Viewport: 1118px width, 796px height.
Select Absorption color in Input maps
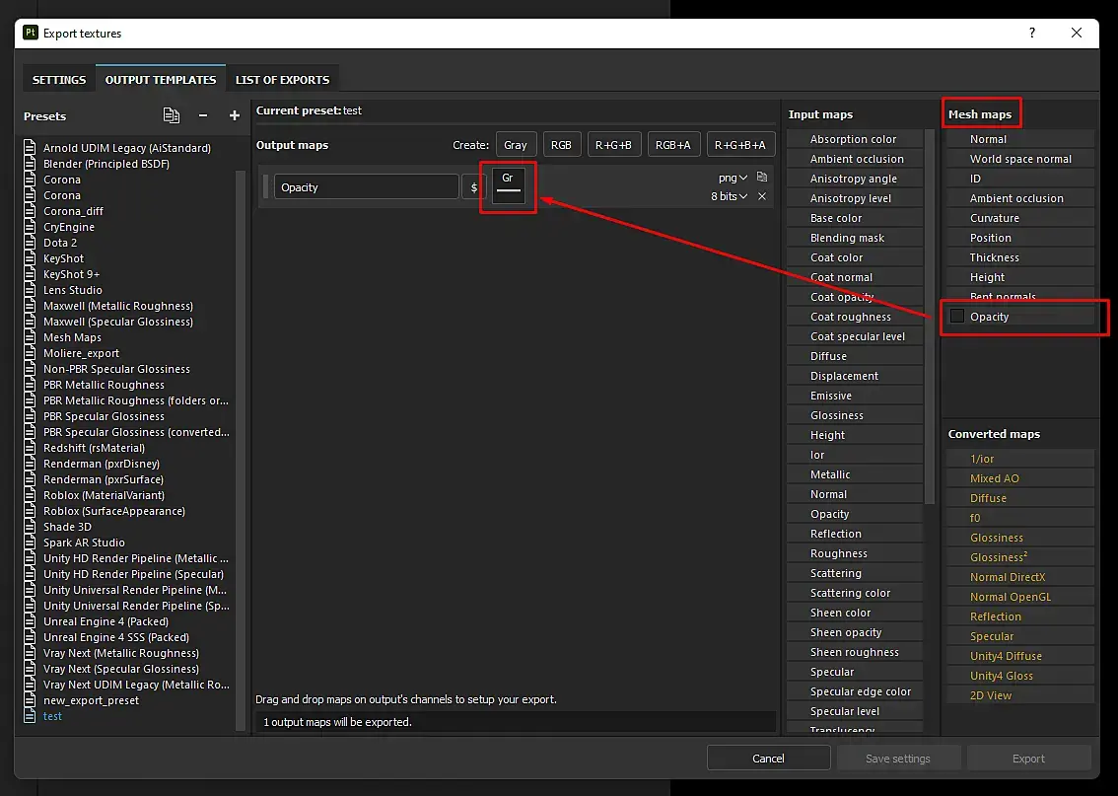point(855,139)
